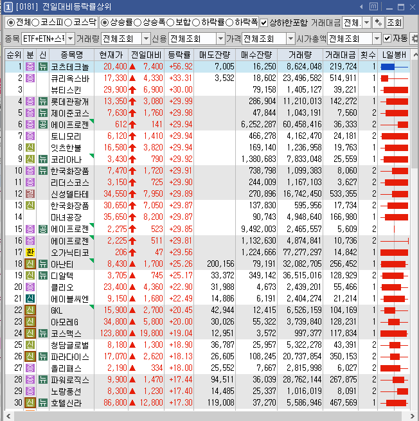The height and width of the screenshot is (421, 419).
Task: Toggle the 상하한포함 checkbox
Action: (264, 23)
